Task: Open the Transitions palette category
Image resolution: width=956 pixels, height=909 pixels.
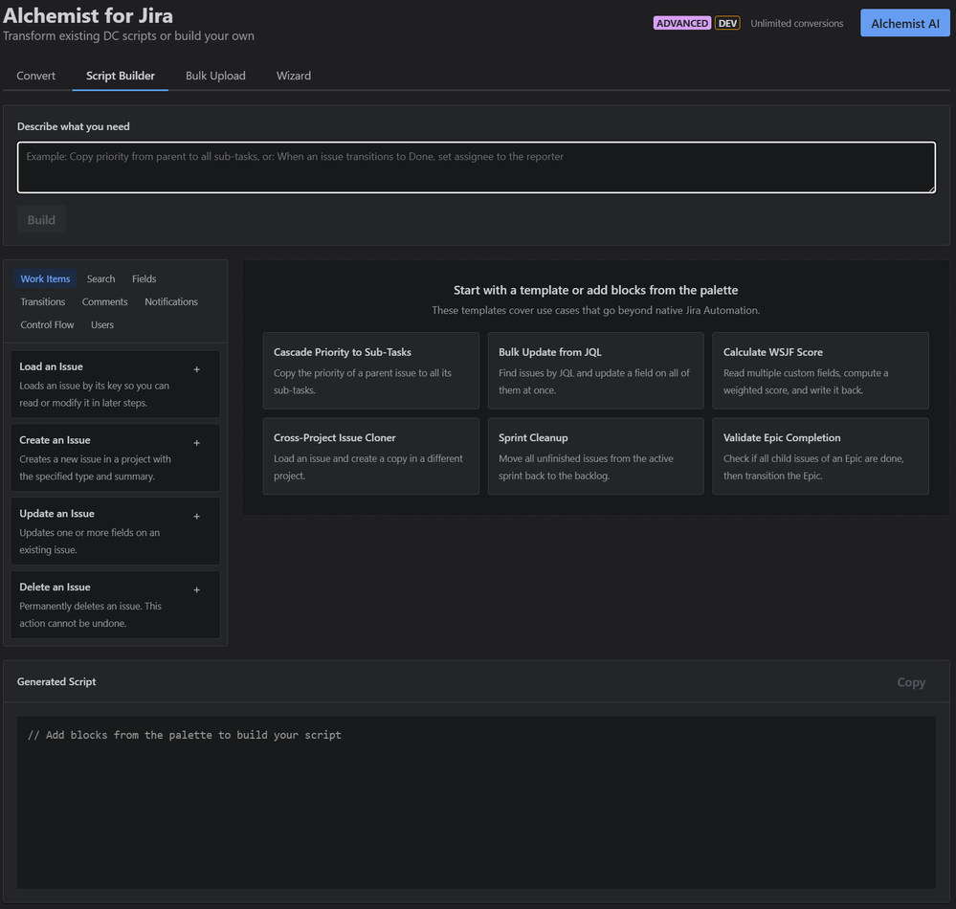Action: [x=43, y=301]
